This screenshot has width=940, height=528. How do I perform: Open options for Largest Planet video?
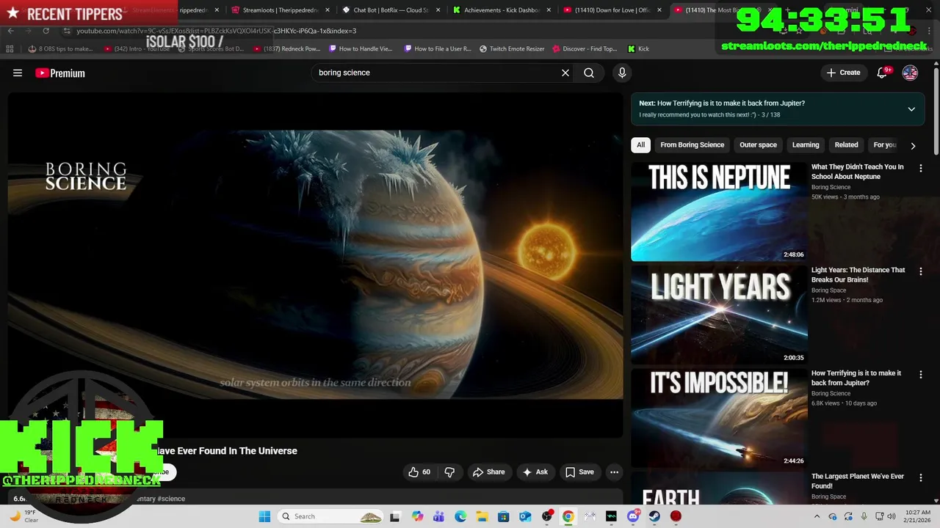click(x=921, y=478)
